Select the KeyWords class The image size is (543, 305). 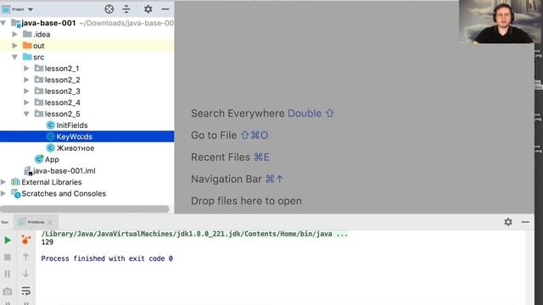click(x=75, y=136)
